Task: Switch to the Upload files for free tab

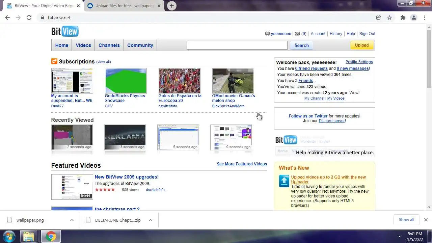Action: (125, 6)
